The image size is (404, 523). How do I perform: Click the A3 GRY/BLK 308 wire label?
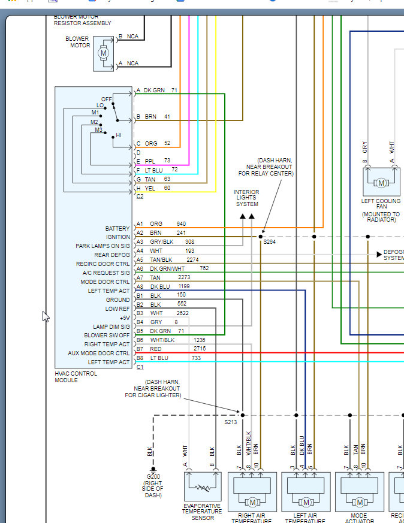click(x=165, y=242)
